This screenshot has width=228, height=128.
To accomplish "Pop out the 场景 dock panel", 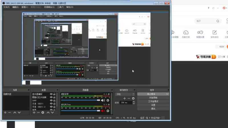I will pyautogui.click(x=28, y=90).
